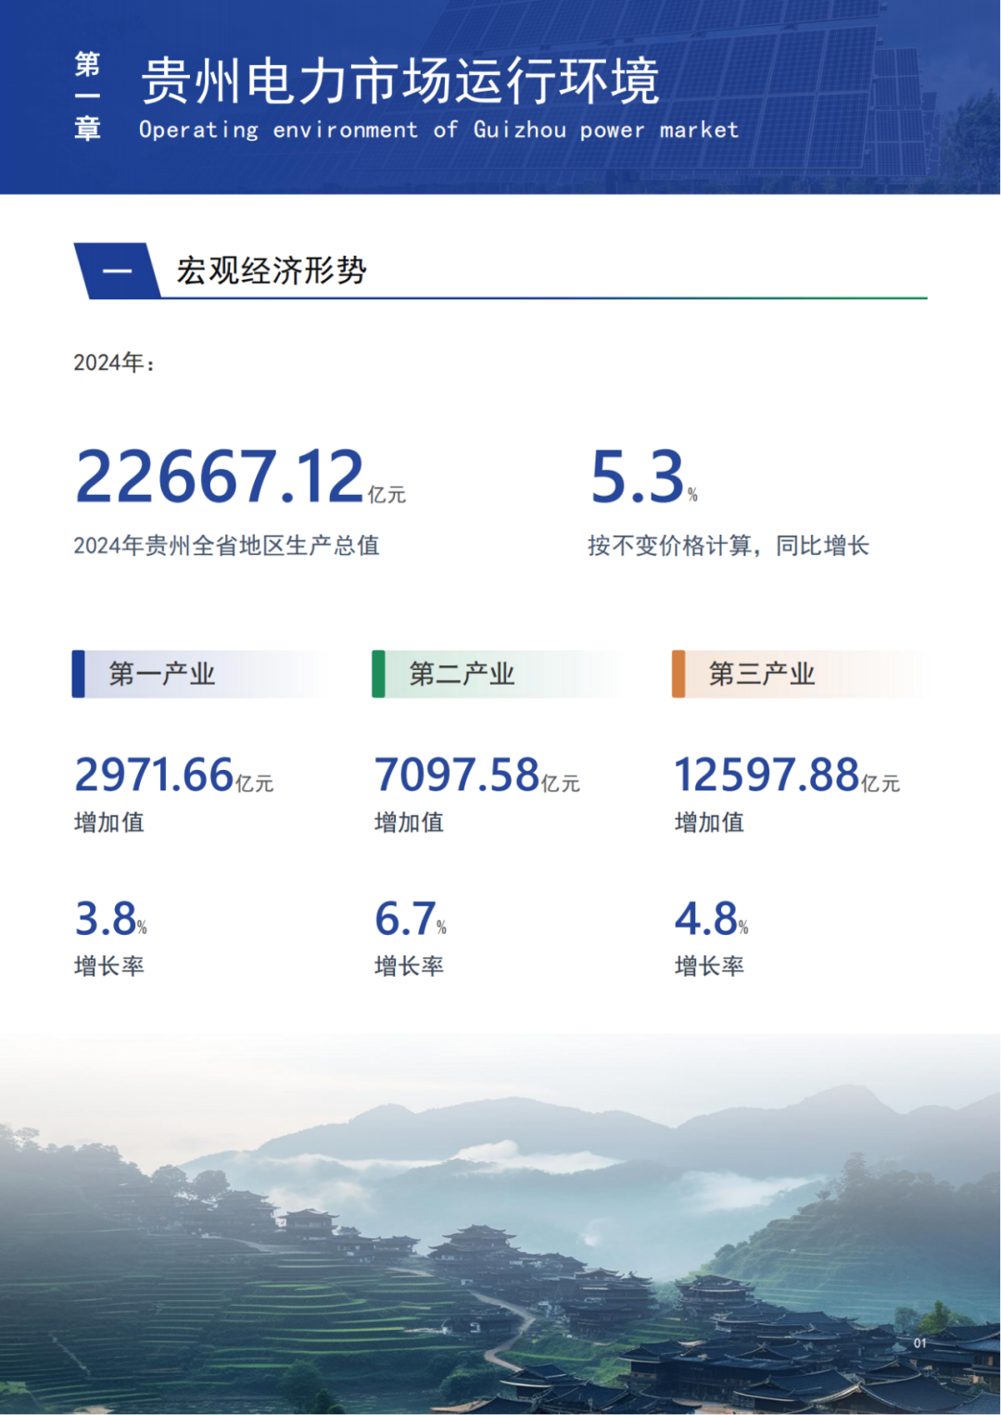Click 增加值 label under 12597.88
Image resolution: width=1001 pixels, height=1415 pixels.
coord(710,822)
